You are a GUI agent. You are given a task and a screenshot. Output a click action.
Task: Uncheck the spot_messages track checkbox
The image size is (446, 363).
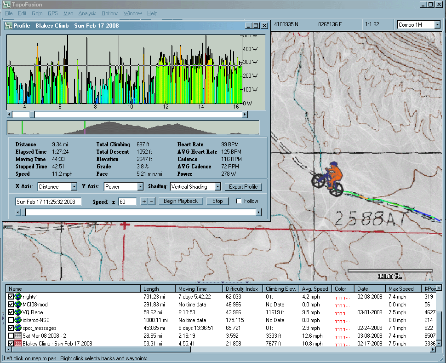point(11,328)
